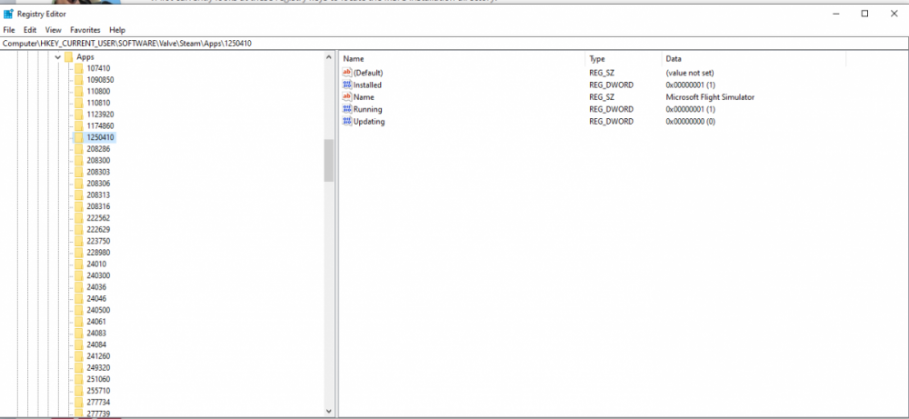Screen dimensions: 909x419
Task: Open the Favorites menu
Action: click(85, 30)
